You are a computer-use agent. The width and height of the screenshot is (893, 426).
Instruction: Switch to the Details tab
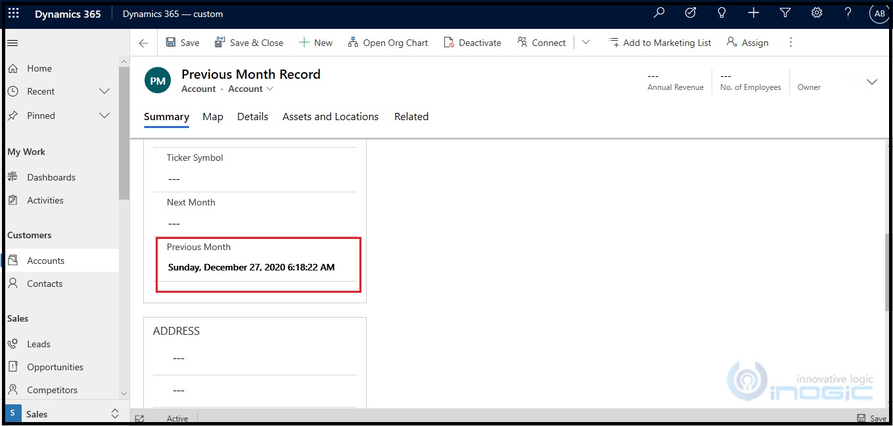tap(252, 117)
